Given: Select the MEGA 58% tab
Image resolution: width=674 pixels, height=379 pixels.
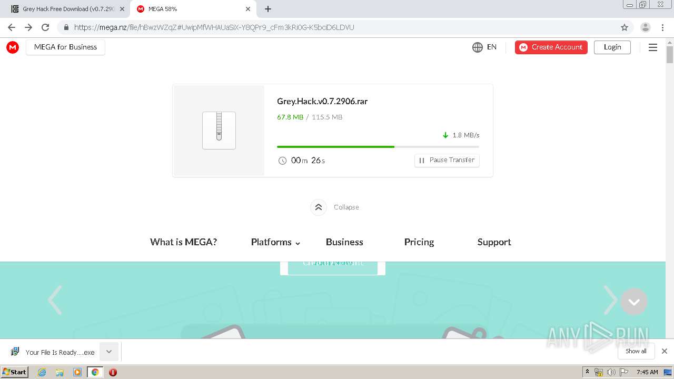Looking at the screenshot, I should coord(192,9).
